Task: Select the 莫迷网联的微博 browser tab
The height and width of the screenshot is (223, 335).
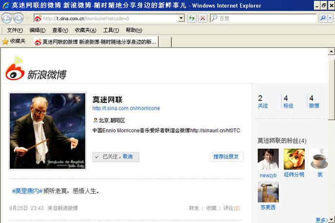Action: pyautogui.click(x=96, y=42)
